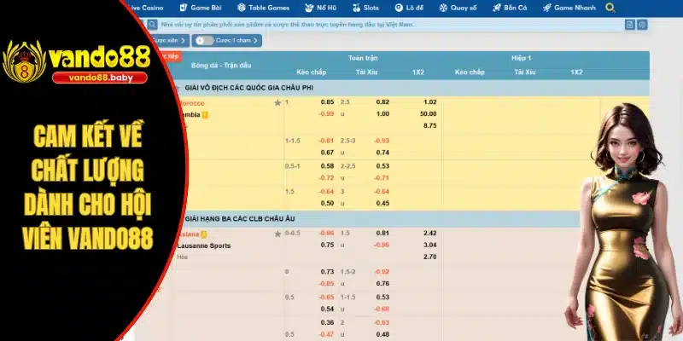Select handicap odds 0.50
Viewport: 683px width, 341px height.
327,204
